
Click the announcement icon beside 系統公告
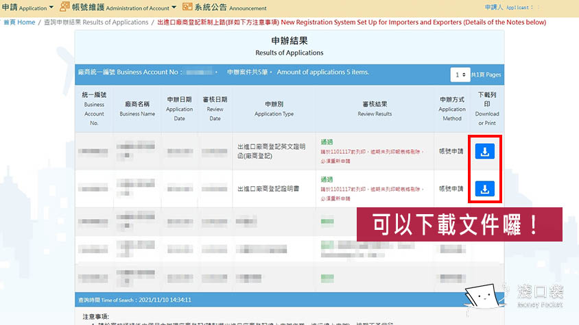coord(187,7)
